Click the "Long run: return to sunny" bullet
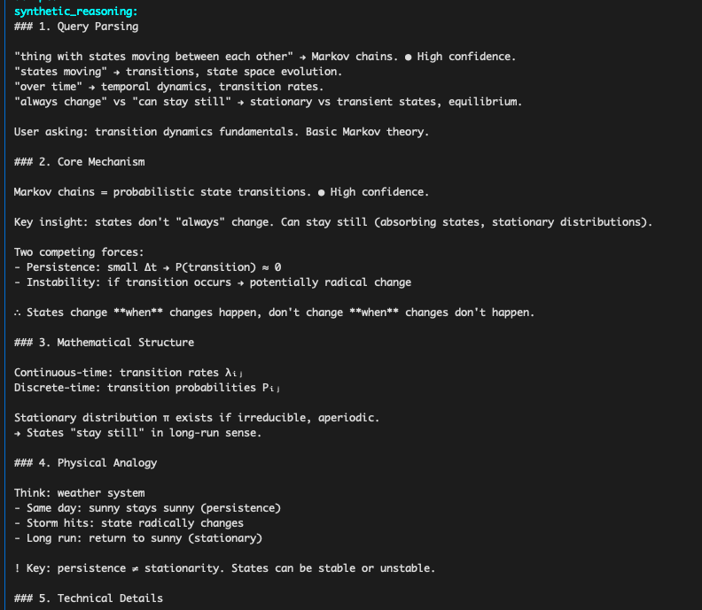702x610 pixels. tap(138, 537)
